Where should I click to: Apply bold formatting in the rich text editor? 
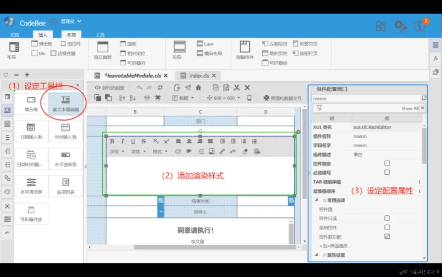112,141
